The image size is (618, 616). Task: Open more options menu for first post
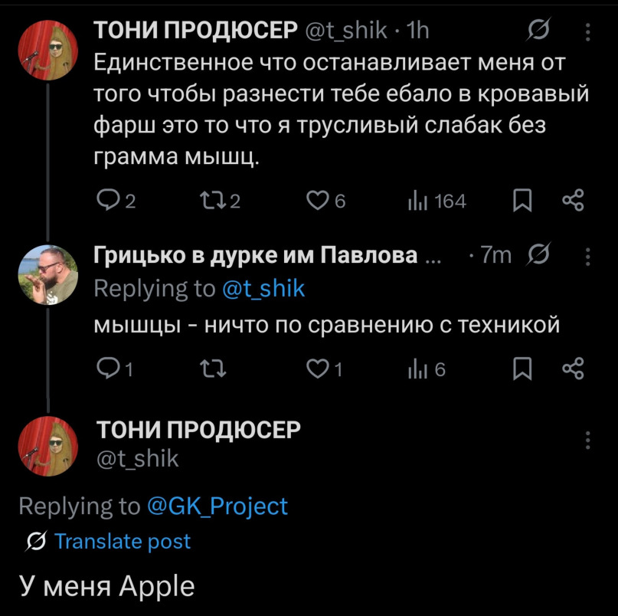(x=587, y=30)
